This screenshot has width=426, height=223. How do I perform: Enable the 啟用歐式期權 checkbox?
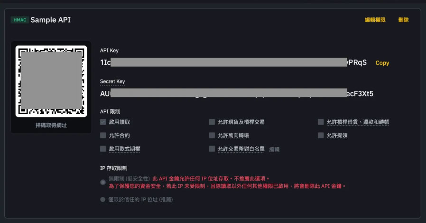pyautogui.click(x=103, y=149)
